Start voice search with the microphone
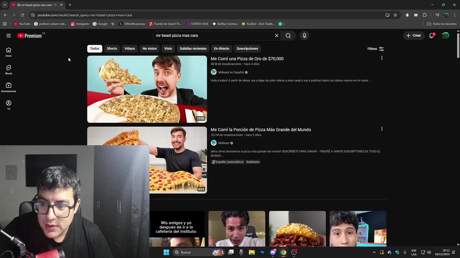This screenshot has width=460, height=258. pyautogui.click(x=304, y=35)
